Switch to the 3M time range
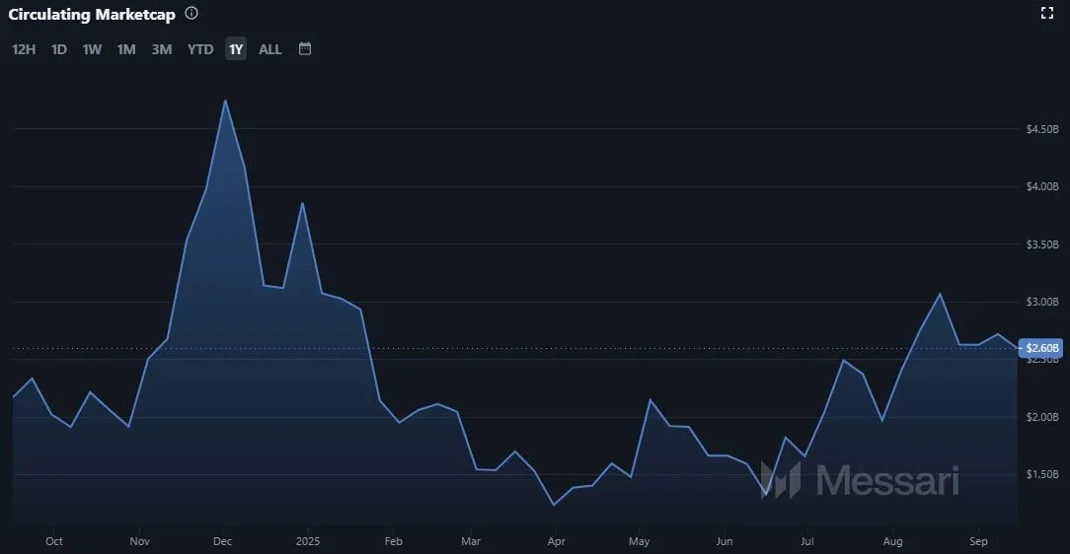 [162, 49]
